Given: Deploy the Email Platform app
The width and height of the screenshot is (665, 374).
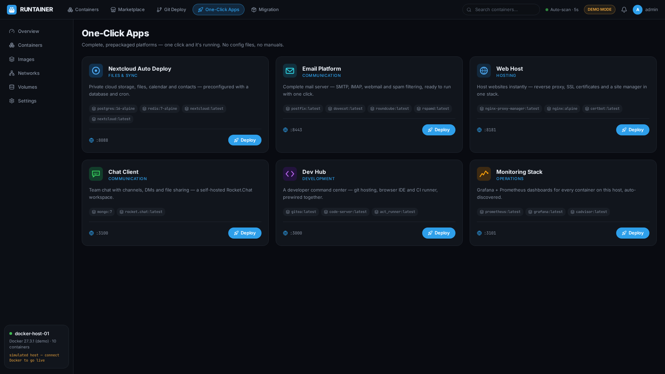Looking at the screenshot, I should (x=439, y=130).
